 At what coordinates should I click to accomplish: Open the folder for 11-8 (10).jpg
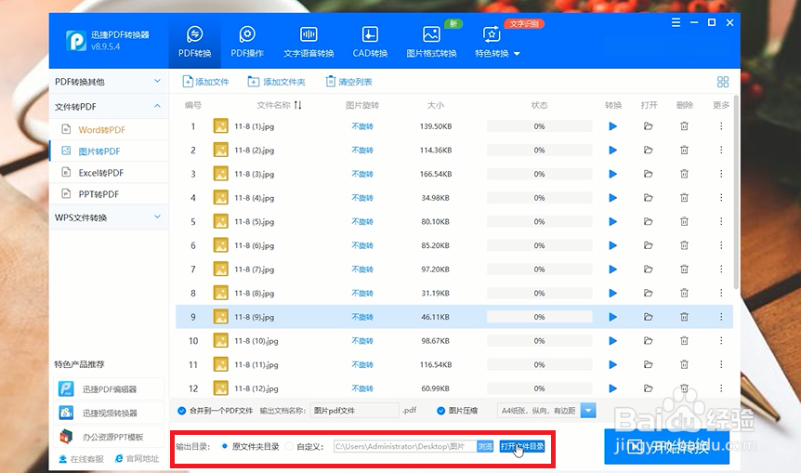click(x=649, y=341)
